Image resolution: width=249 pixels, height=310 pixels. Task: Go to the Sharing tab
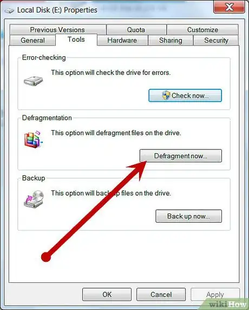pos(171,40)
